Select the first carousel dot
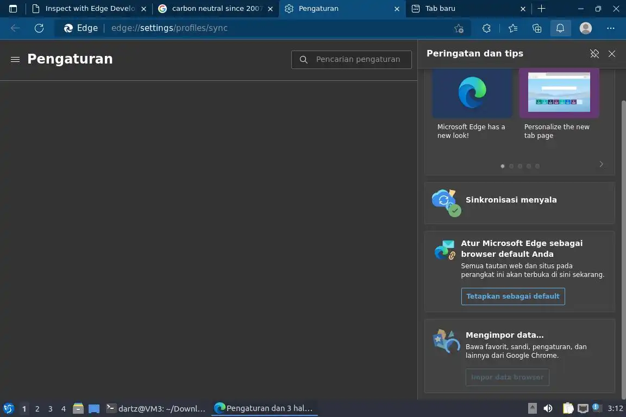Image resolution: width=626 pixels, height=417 pixels. (x=502, y=166)
